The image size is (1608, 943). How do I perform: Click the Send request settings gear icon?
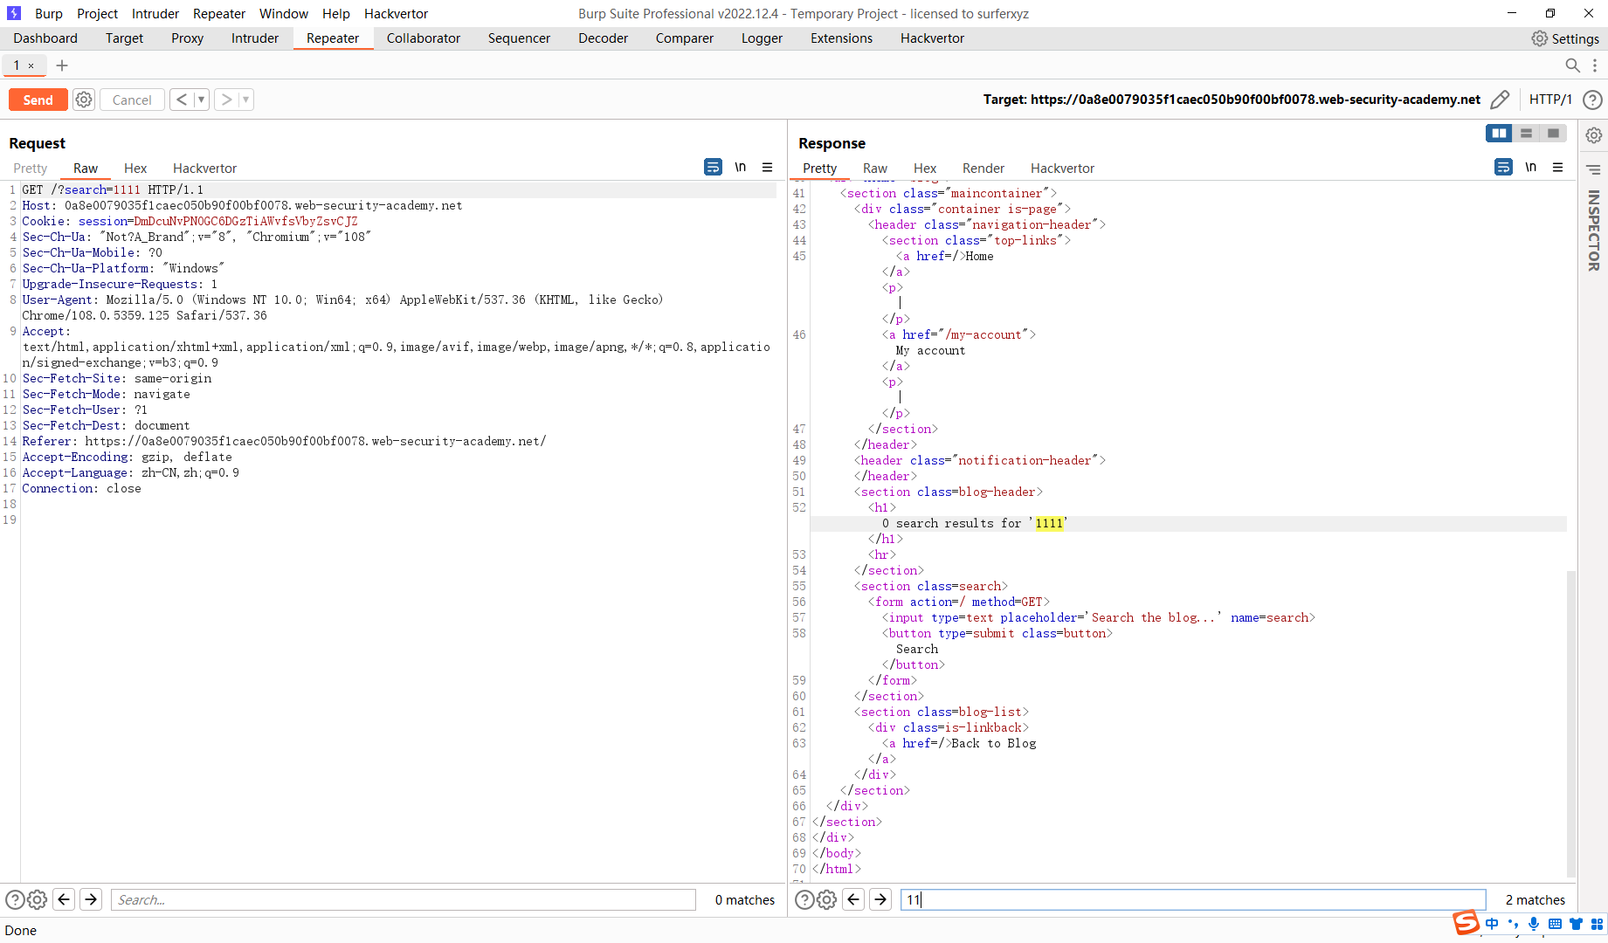coord(84,100)
